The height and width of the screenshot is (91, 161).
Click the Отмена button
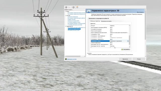pyautogui.click(x=139, y=59)
